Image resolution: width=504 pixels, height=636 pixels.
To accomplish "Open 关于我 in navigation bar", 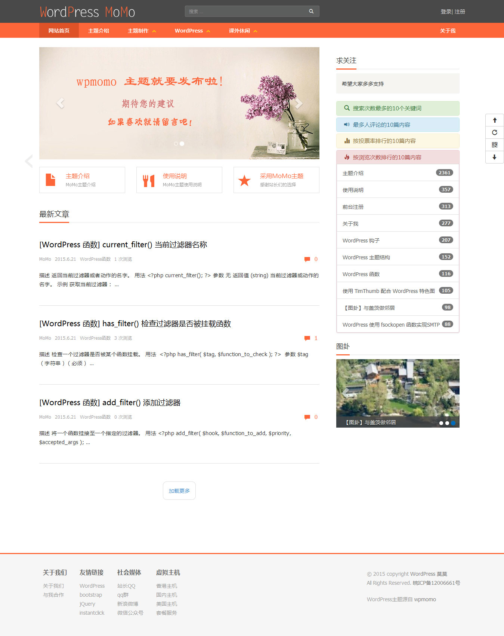I will pos(448,31).
